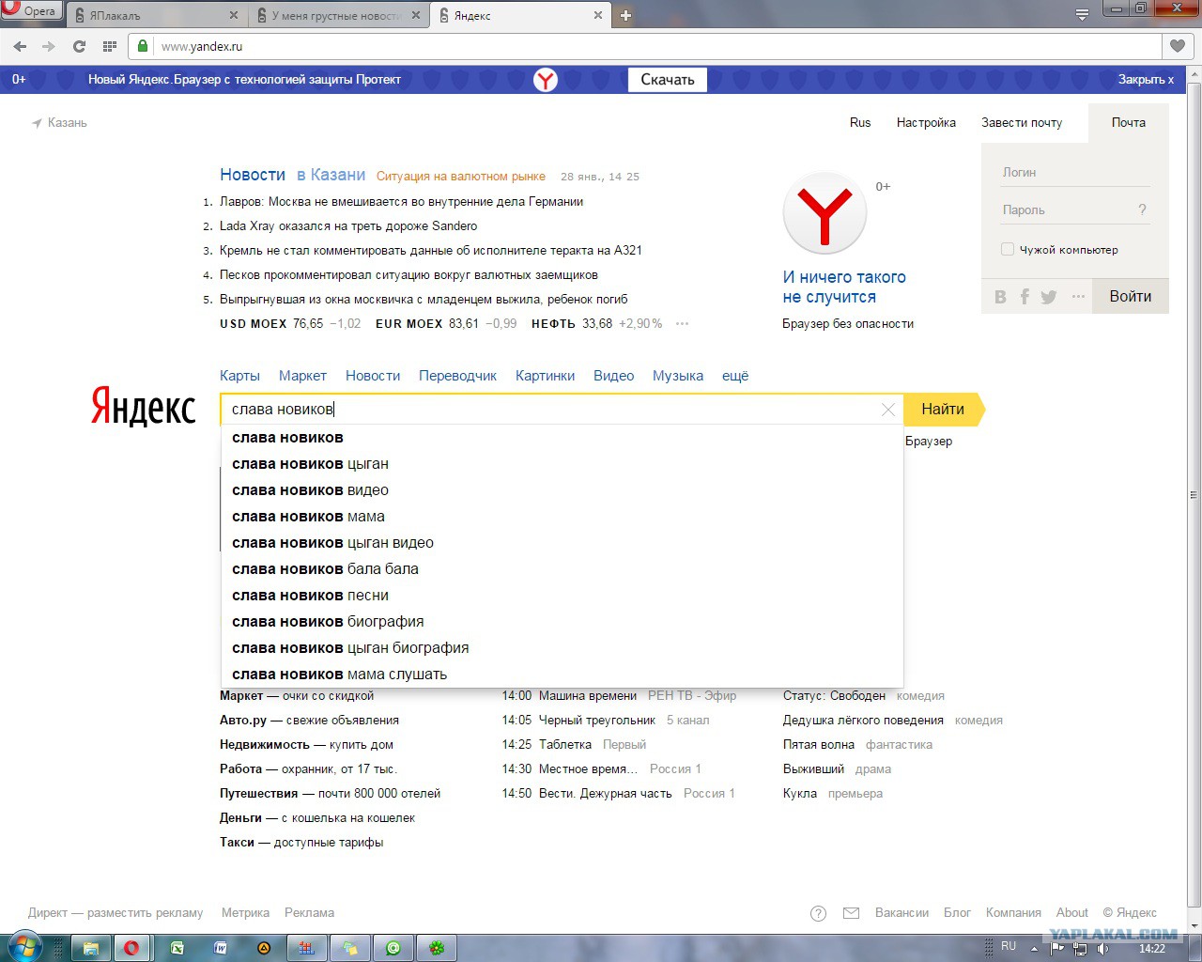Viewport: 1202px width, 962px height.
Task: Open the Переводчик service
Action: (x=457, y=376)
